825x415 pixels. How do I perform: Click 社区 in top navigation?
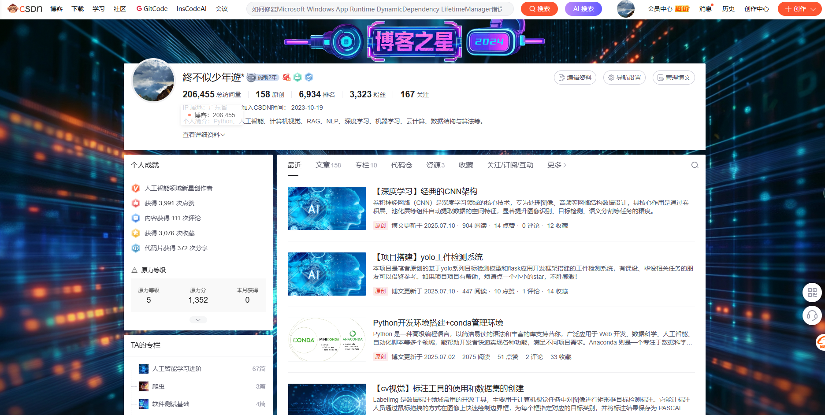coord(120,9)
